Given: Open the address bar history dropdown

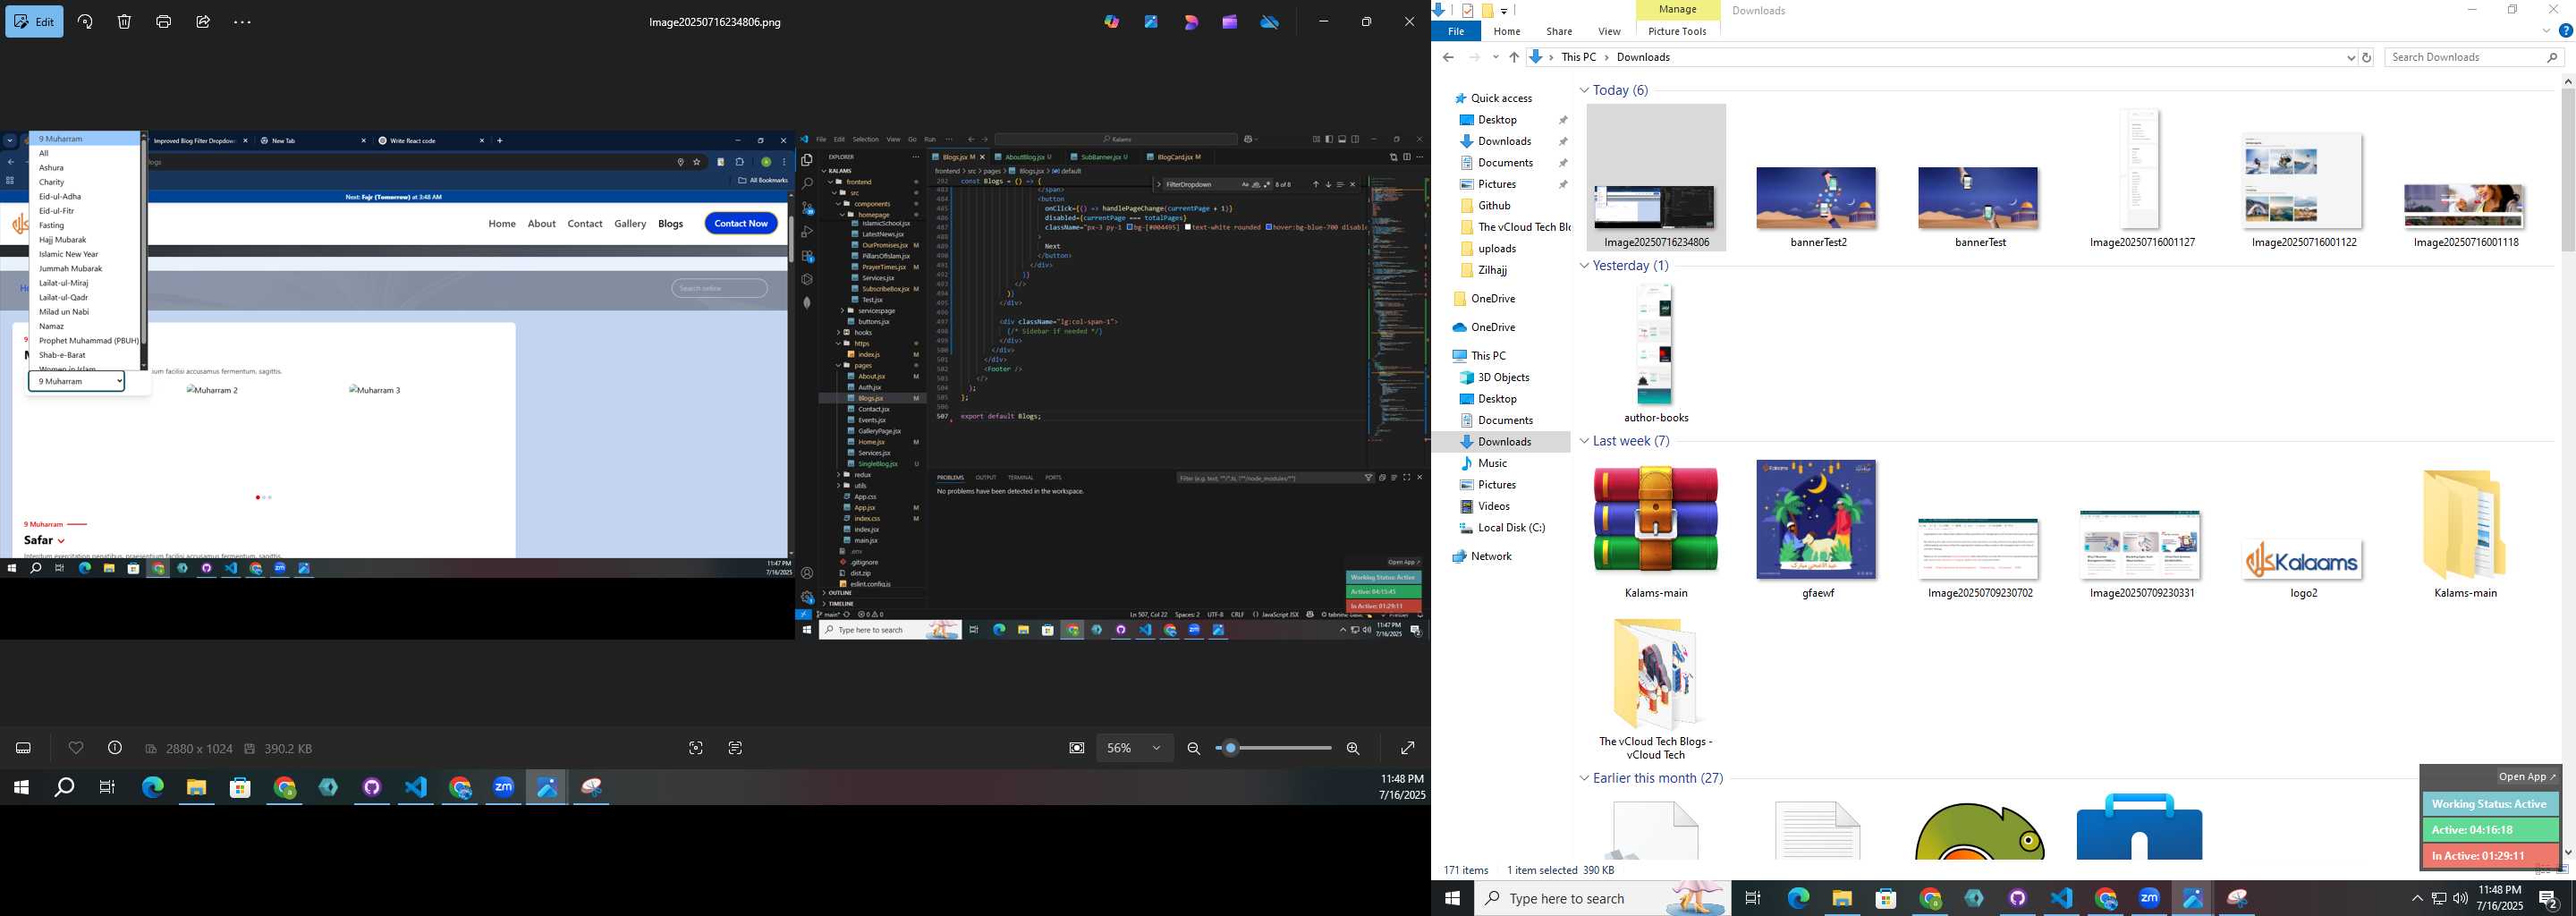Looking at the screenshot, I should [x=2351, y=58].
